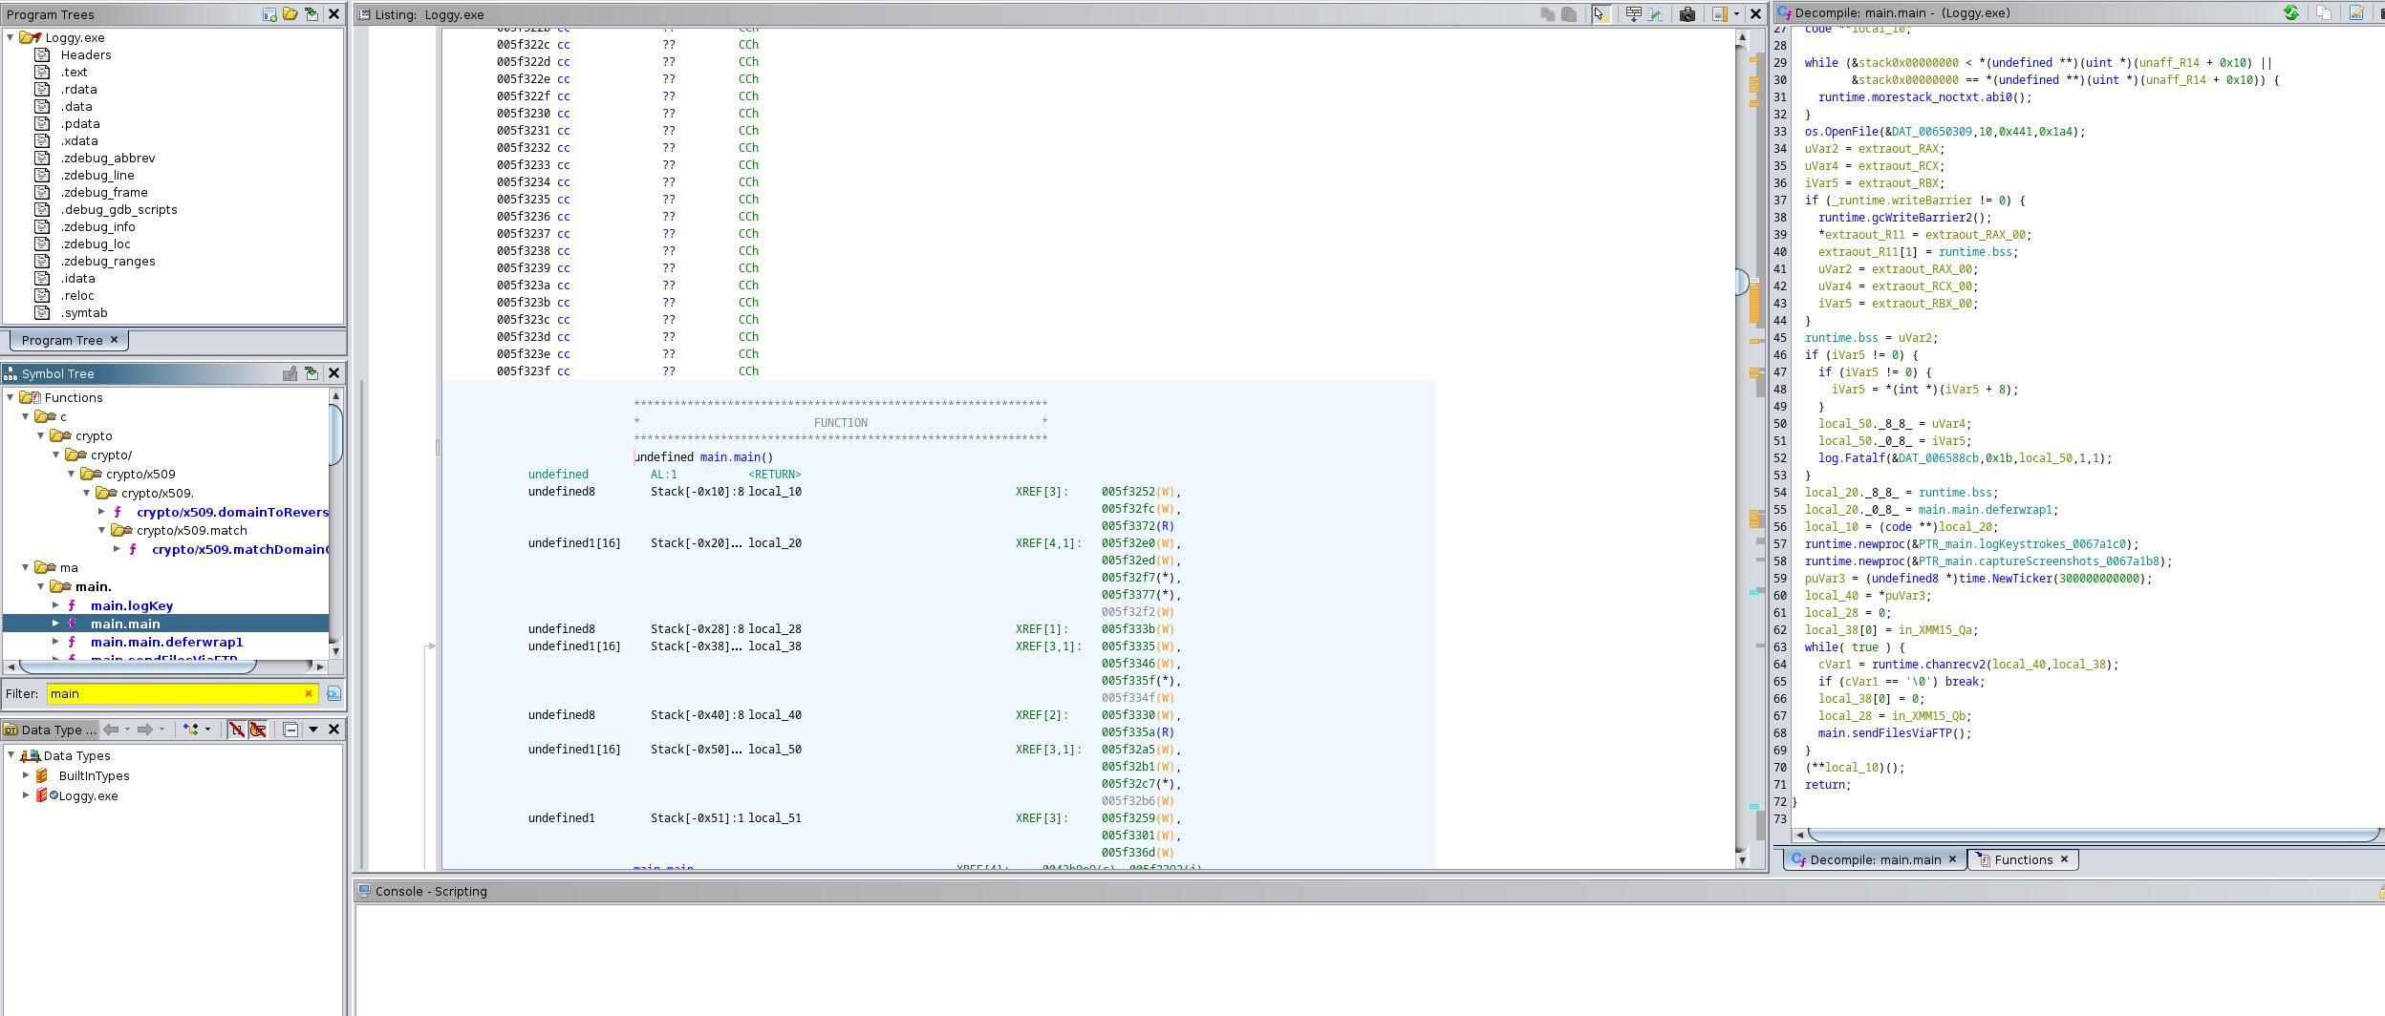Toggle navigation icon in Program Trees header
The width and height of the screenshot is (2385, 1016).
coord(312,14)
